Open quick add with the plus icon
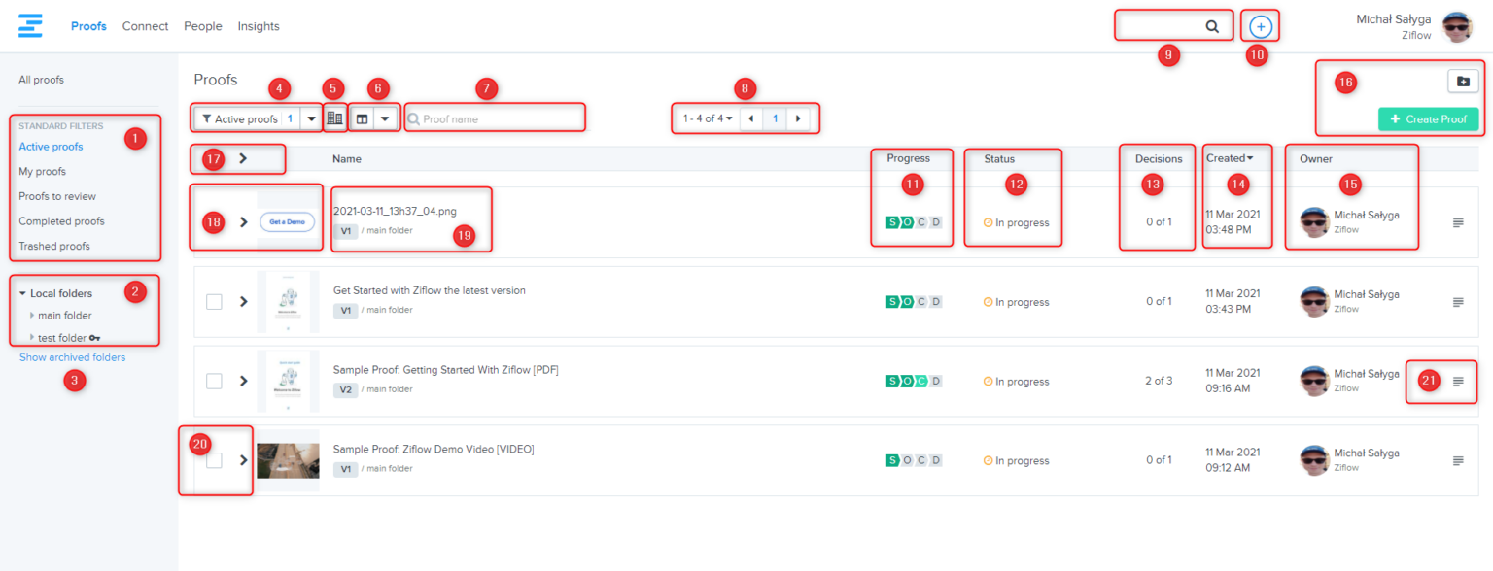This screenshot has width=1493, height=571. coord(1260,25)
